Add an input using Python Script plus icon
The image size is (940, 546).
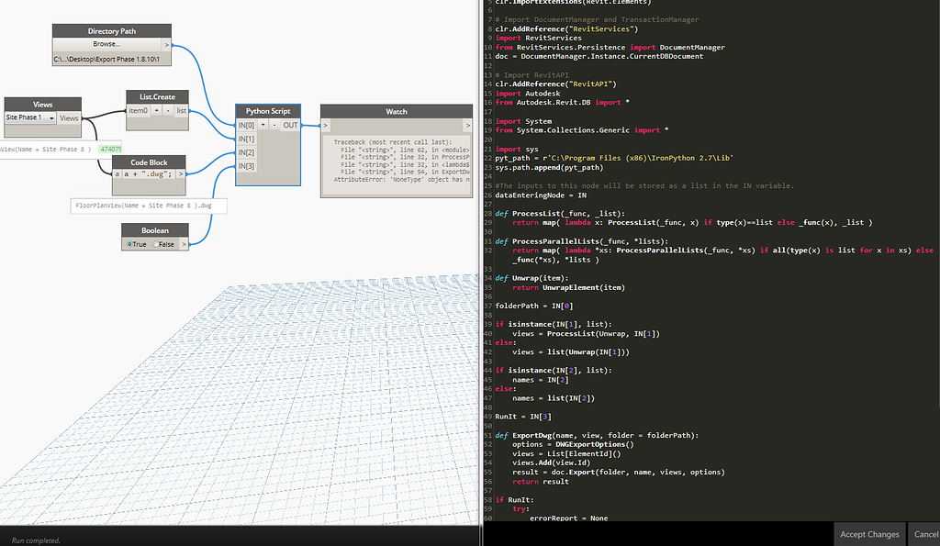(x=263, y=125)
